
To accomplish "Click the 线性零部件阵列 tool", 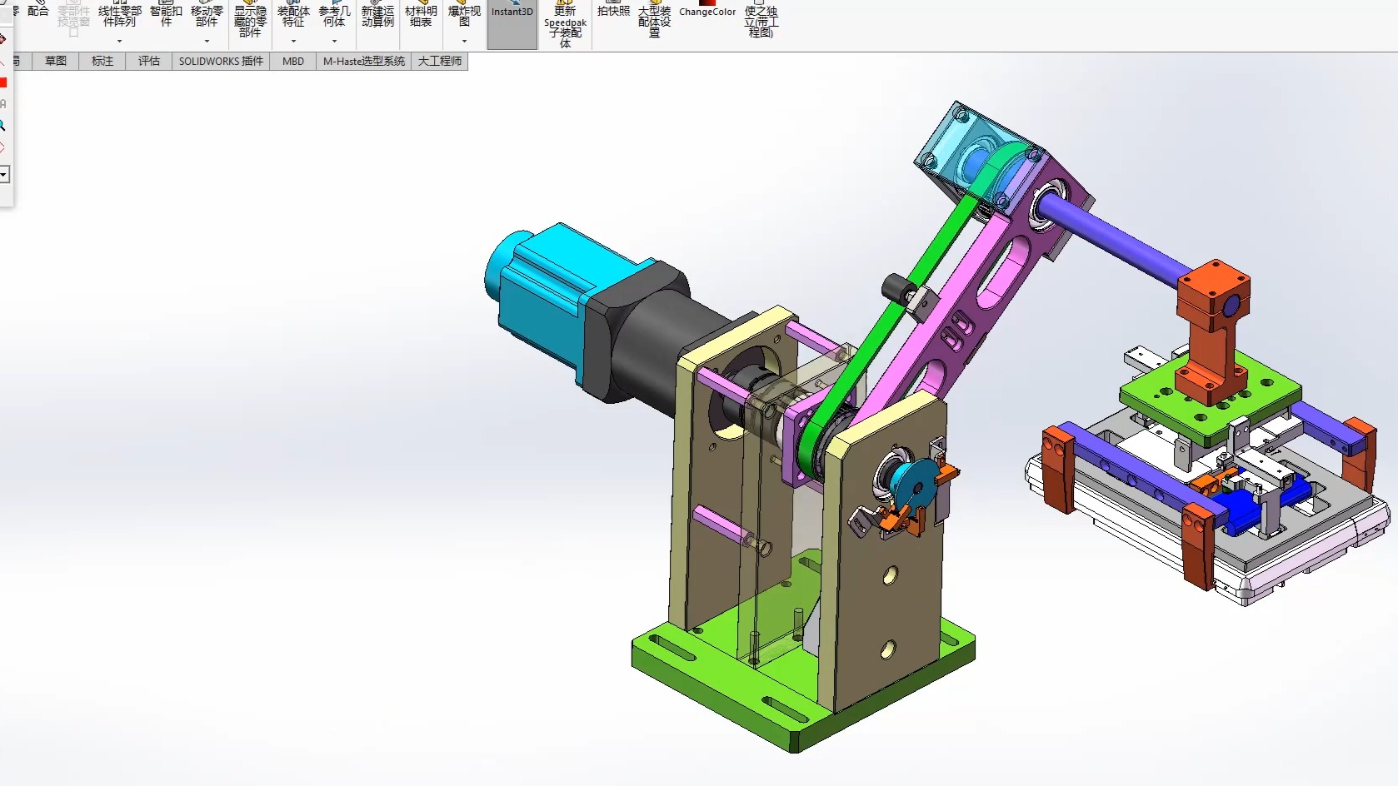I will pos(120,15).
